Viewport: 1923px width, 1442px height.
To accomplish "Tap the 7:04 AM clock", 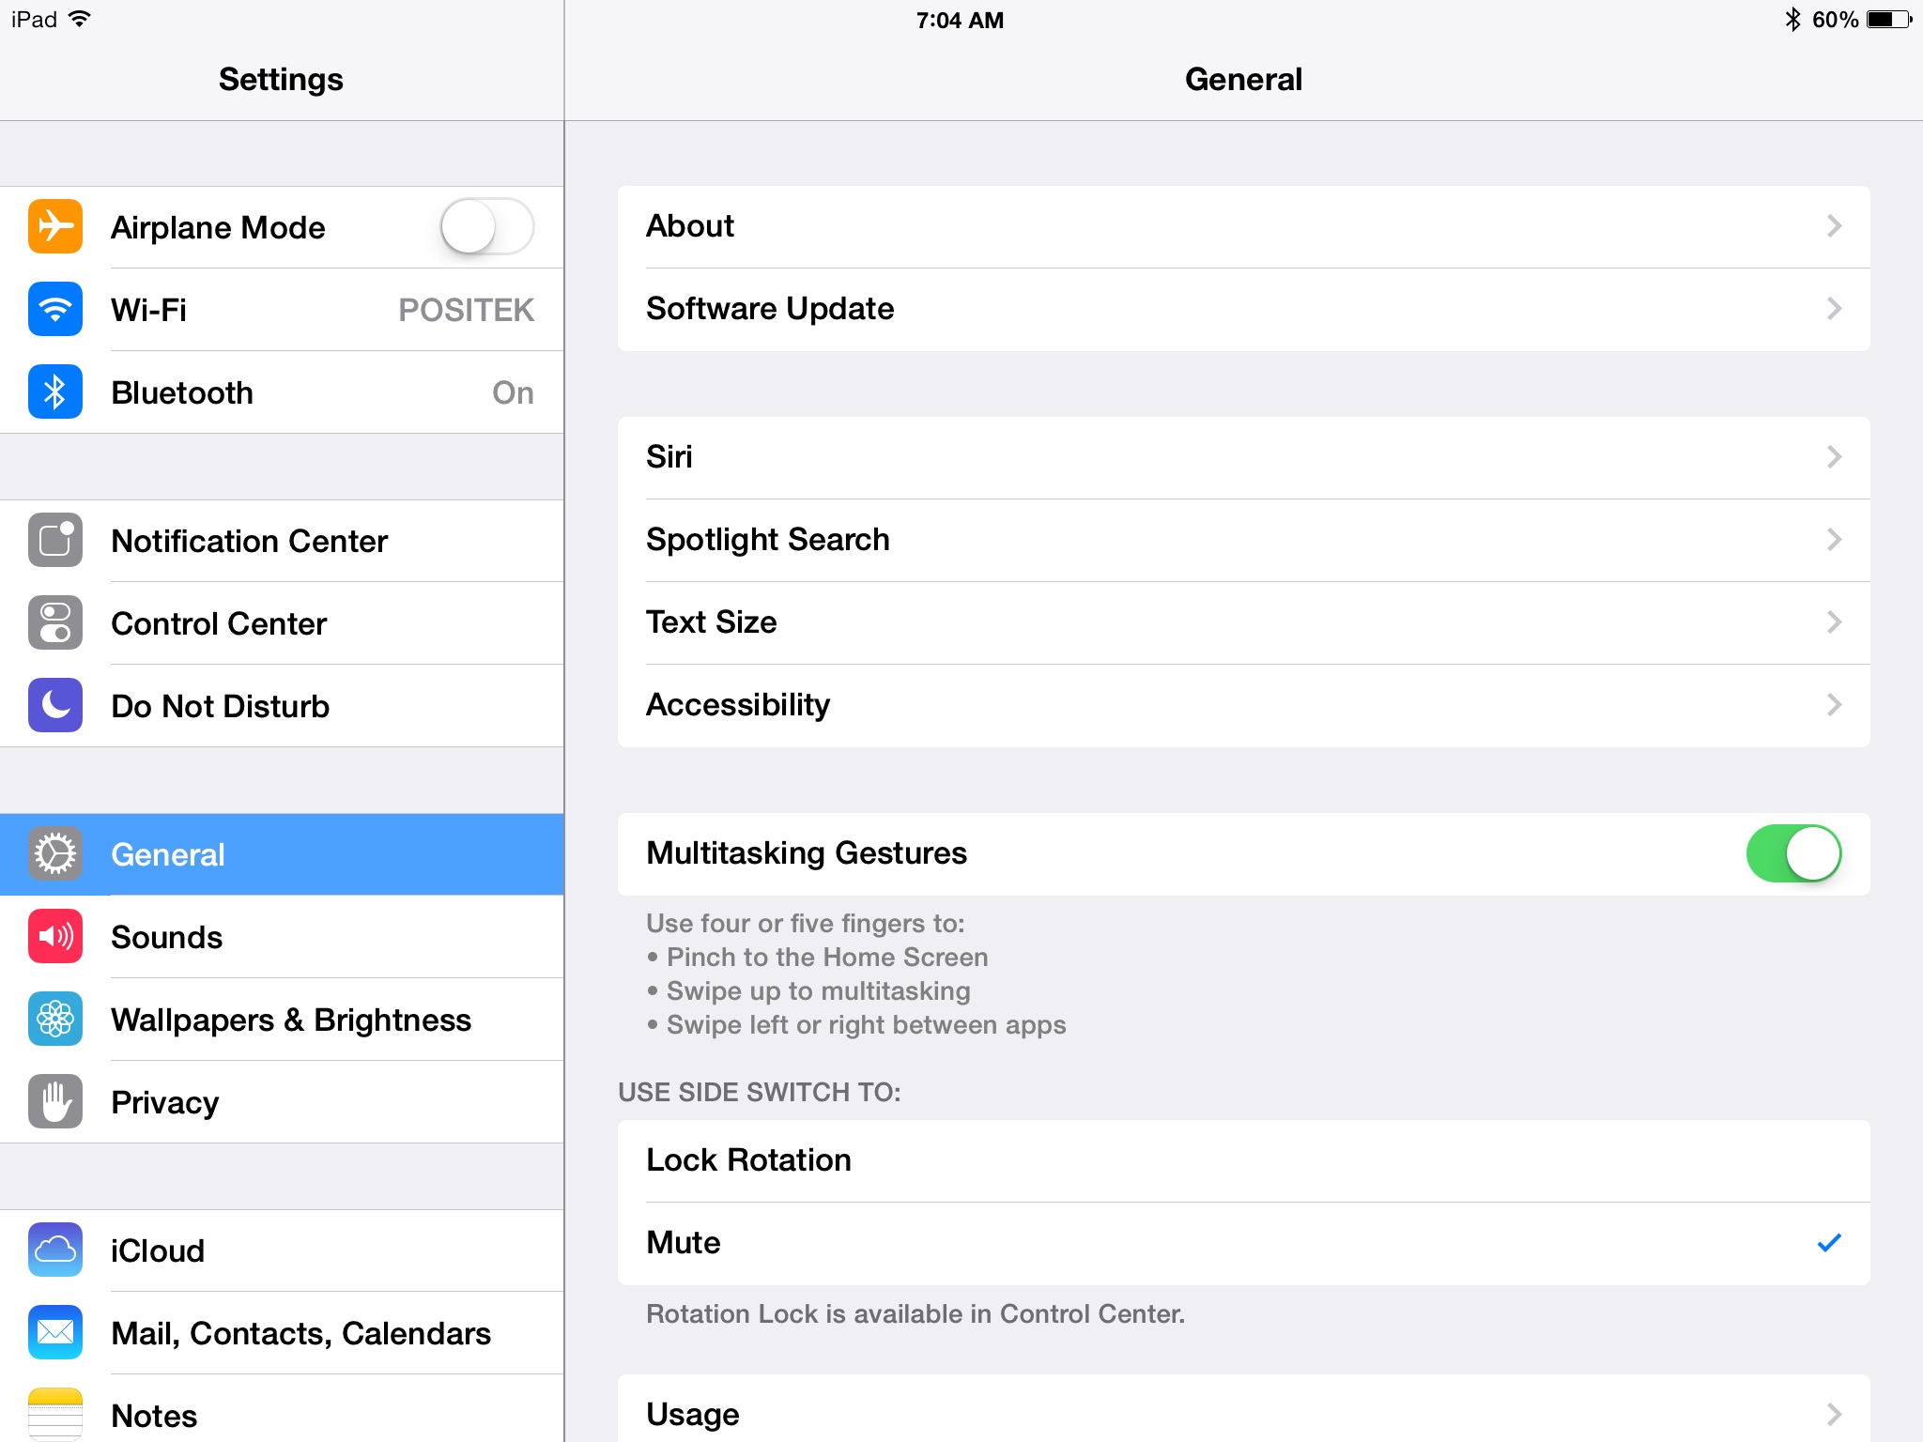I will tap(961, 20).
